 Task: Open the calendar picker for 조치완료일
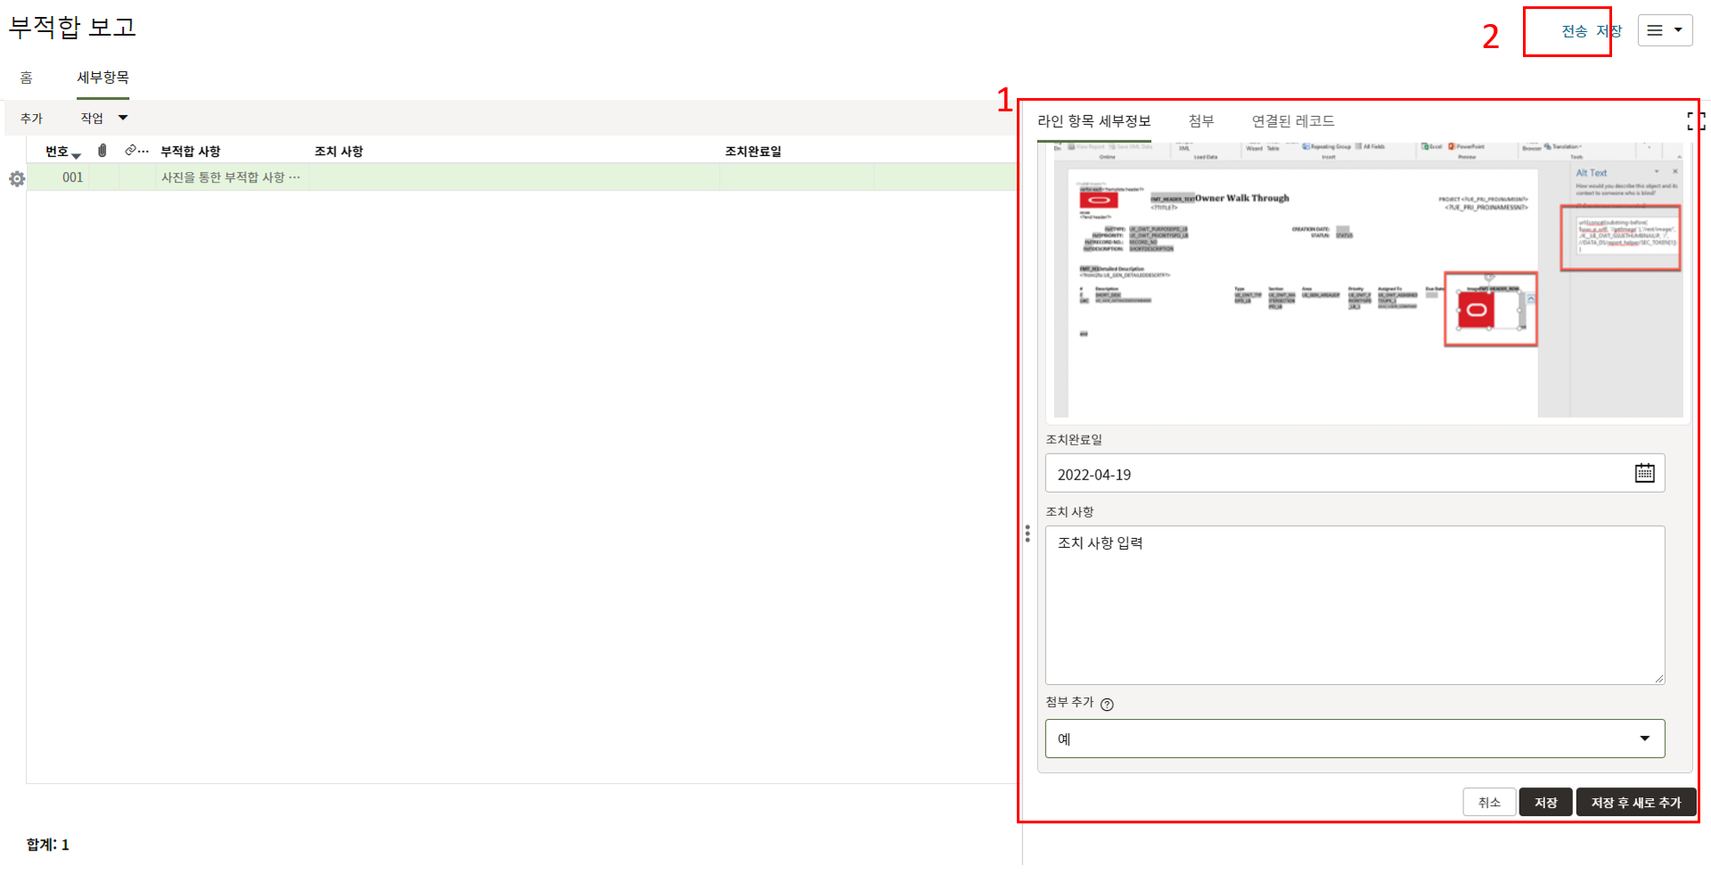1644,473
